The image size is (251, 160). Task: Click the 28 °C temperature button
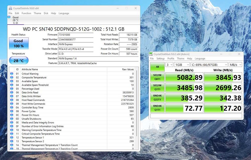pyautogui.click(x=19, y=60)
